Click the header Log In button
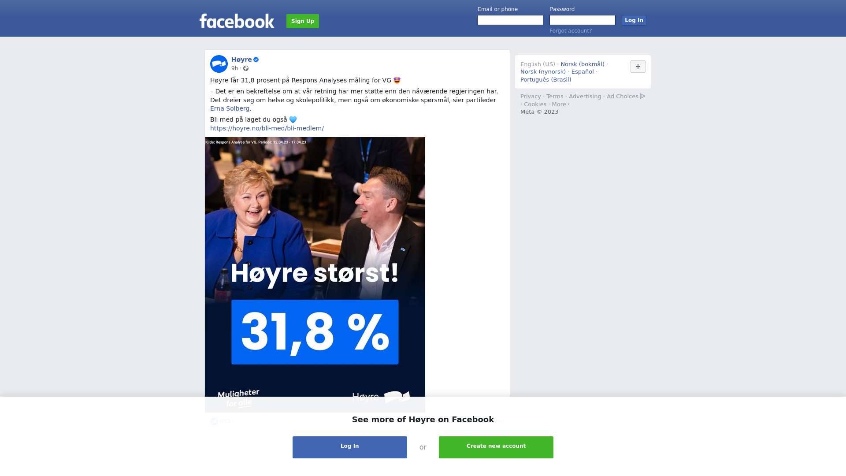Screen dimensions: 846x476 634,20
